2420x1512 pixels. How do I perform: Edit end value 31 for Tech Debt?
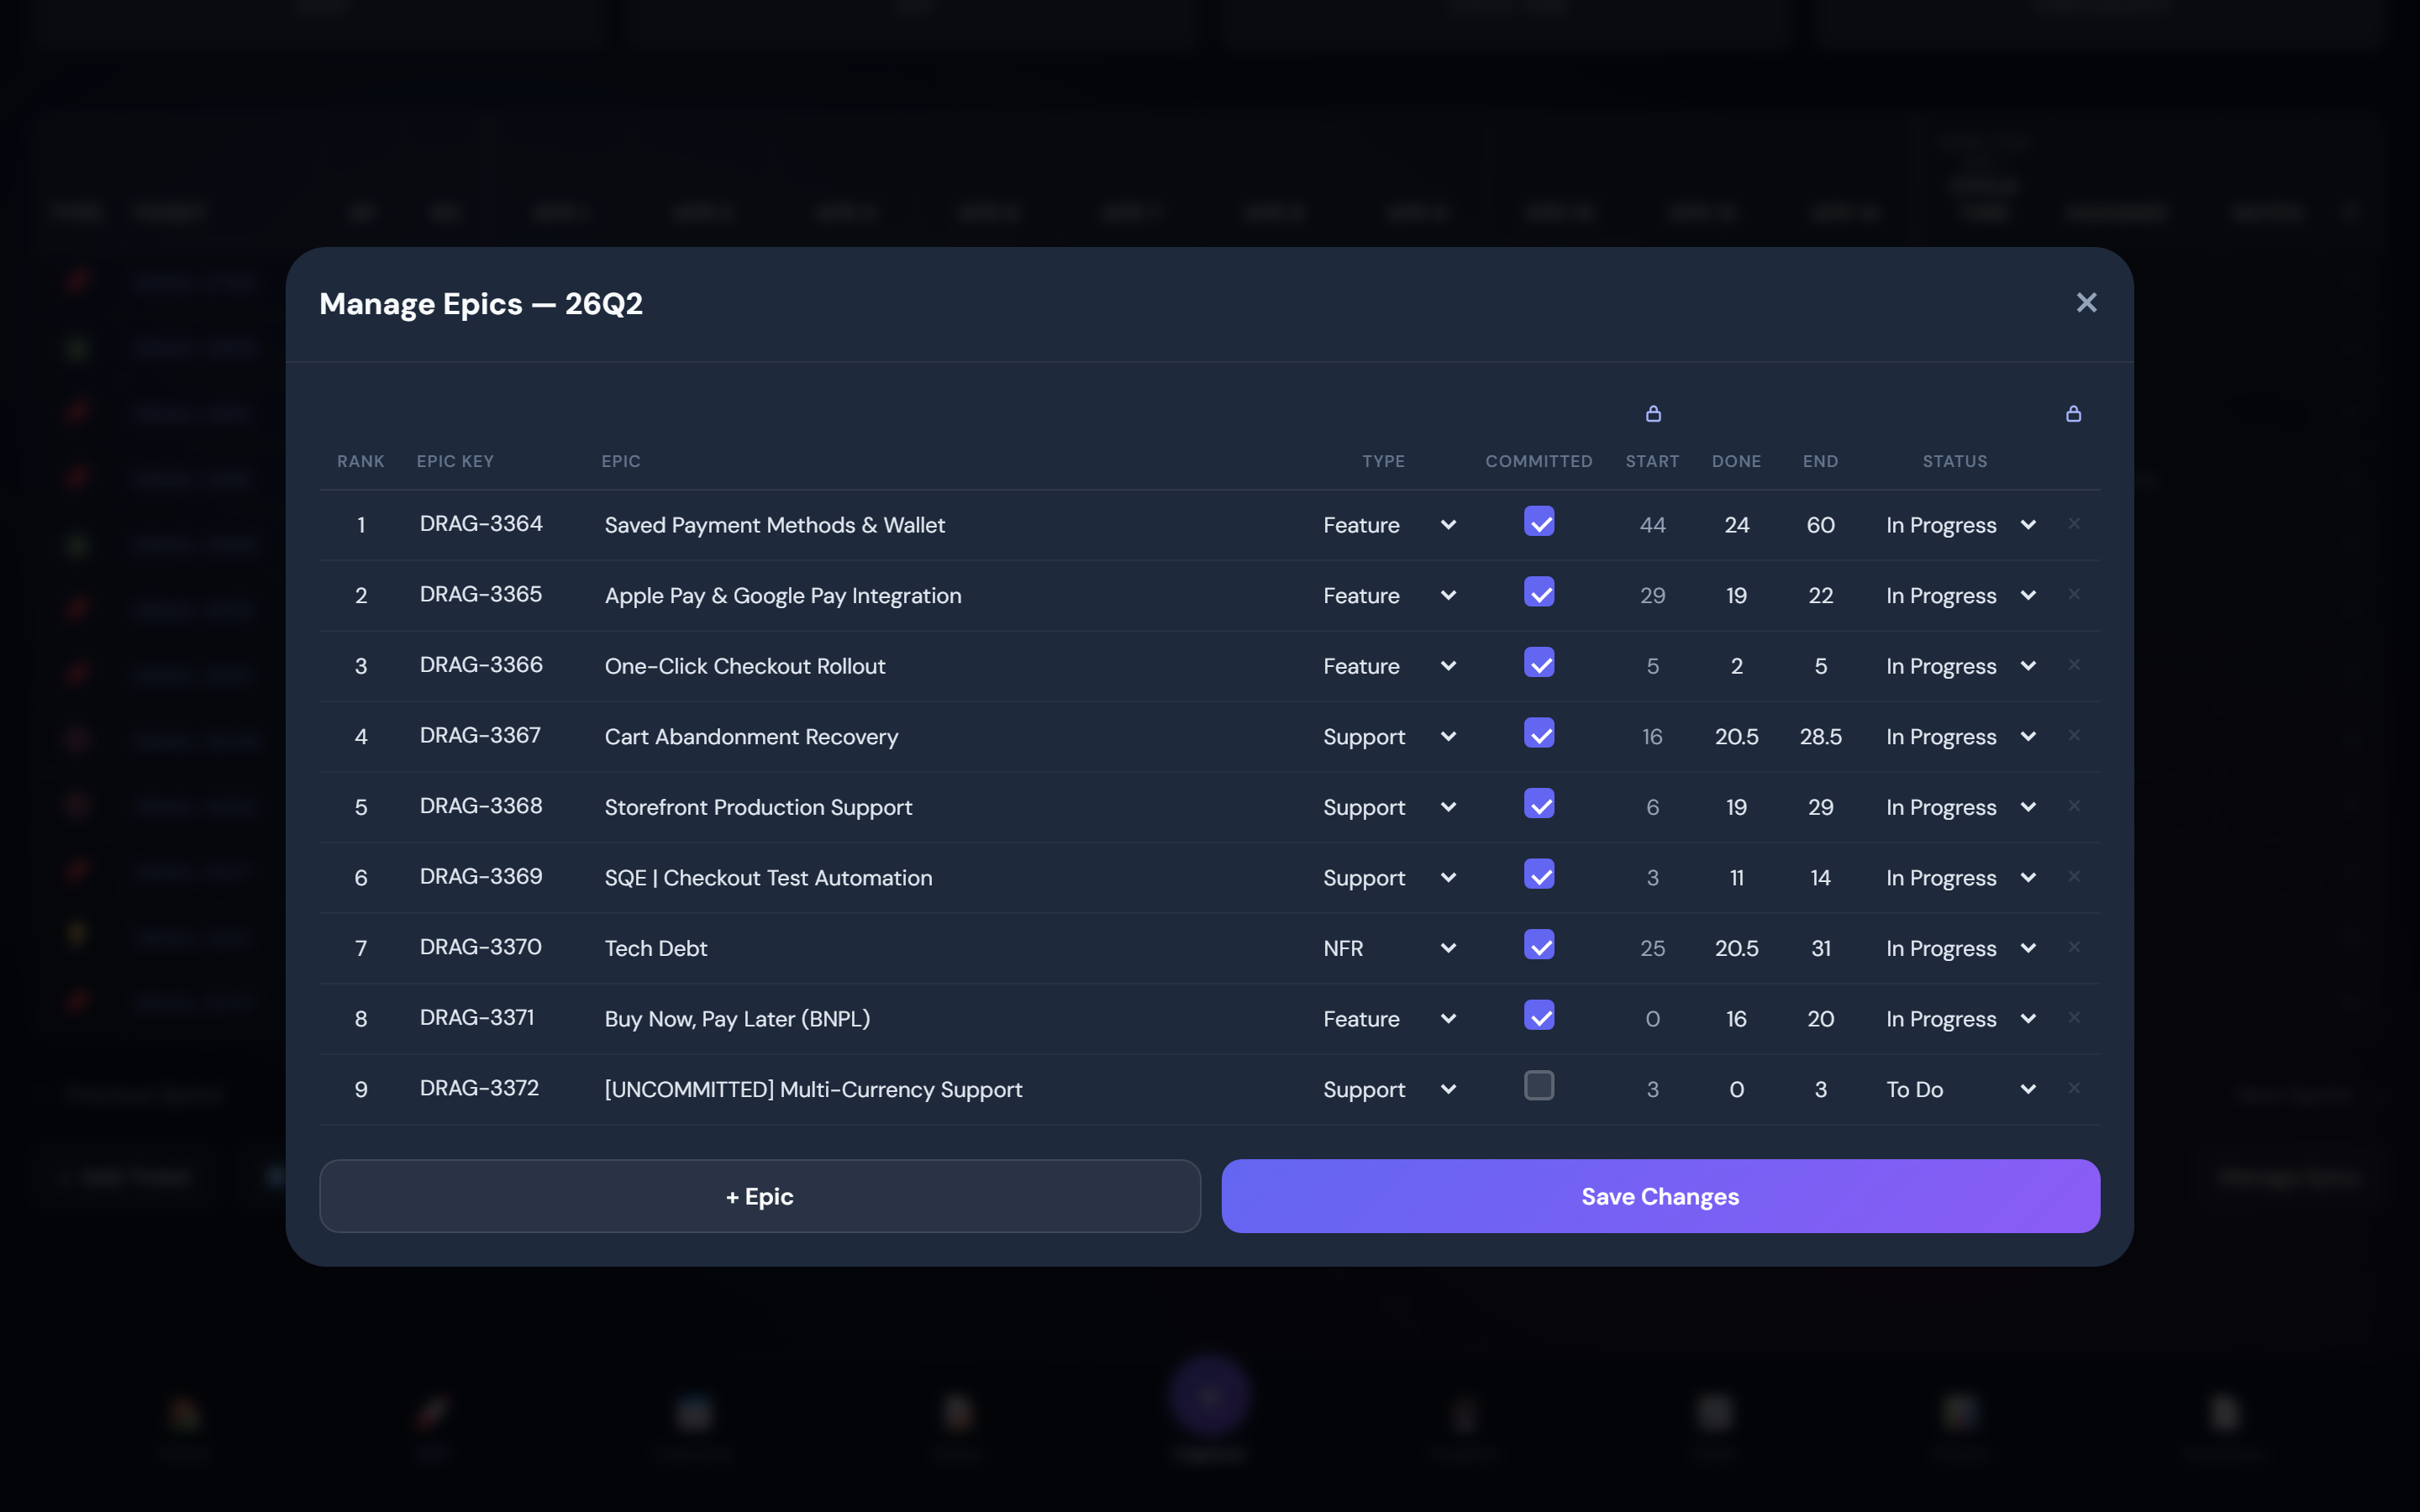click(1820, 948)
